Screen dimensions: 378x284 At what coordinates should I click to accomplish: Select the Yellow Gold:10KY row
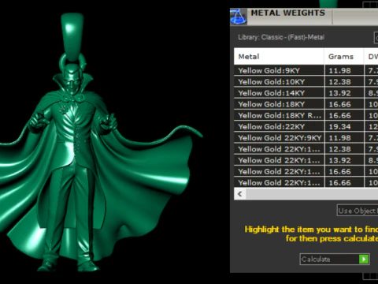(x=306, y=82)
